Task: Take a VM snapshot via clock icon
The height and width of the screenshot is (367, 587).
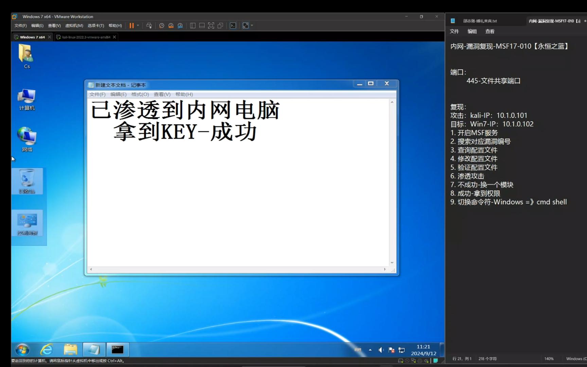Action: pos(162,25)
